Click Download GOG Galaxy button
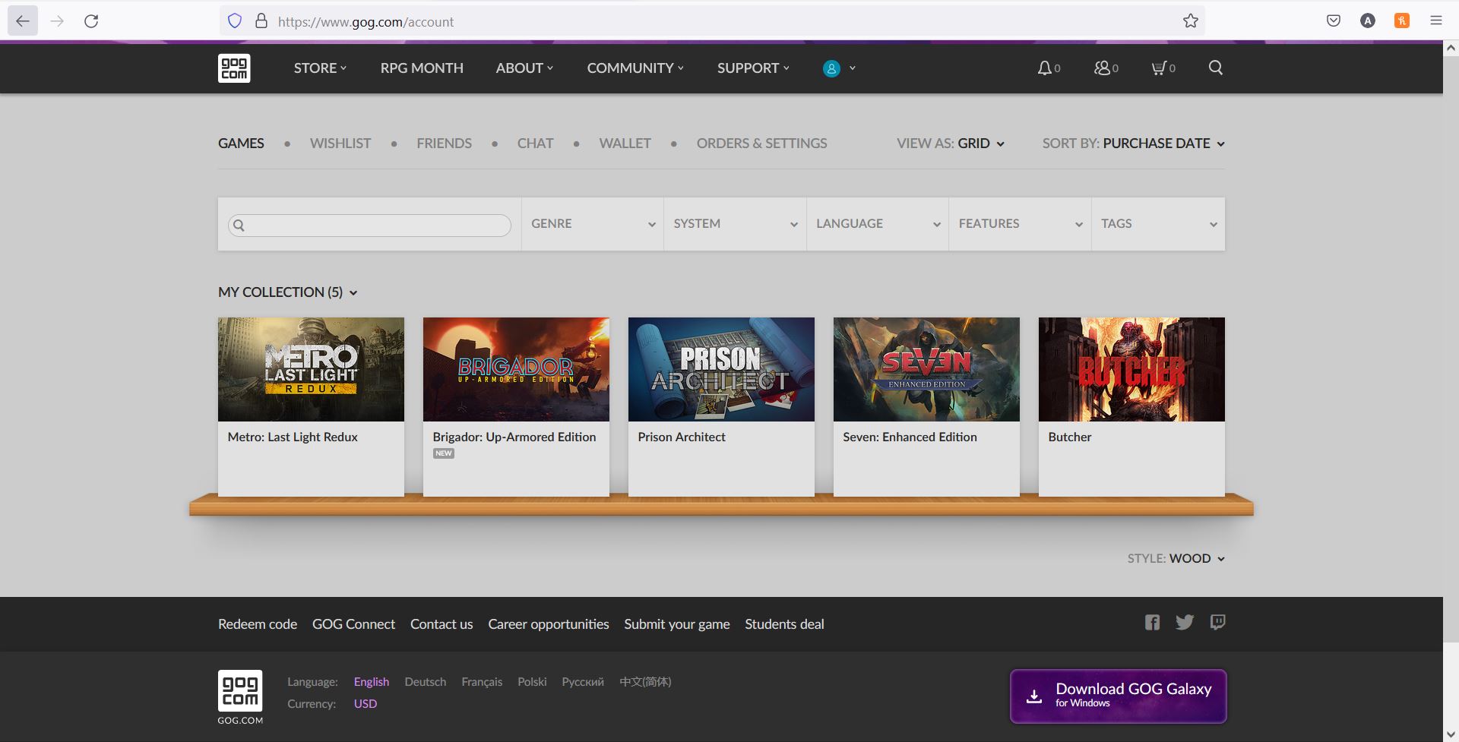 click(x=1118, y=696)
